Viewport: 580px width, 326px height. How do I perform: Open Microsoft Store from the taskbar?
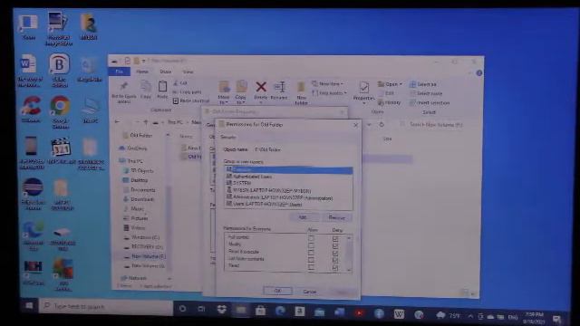click(260, 311)
